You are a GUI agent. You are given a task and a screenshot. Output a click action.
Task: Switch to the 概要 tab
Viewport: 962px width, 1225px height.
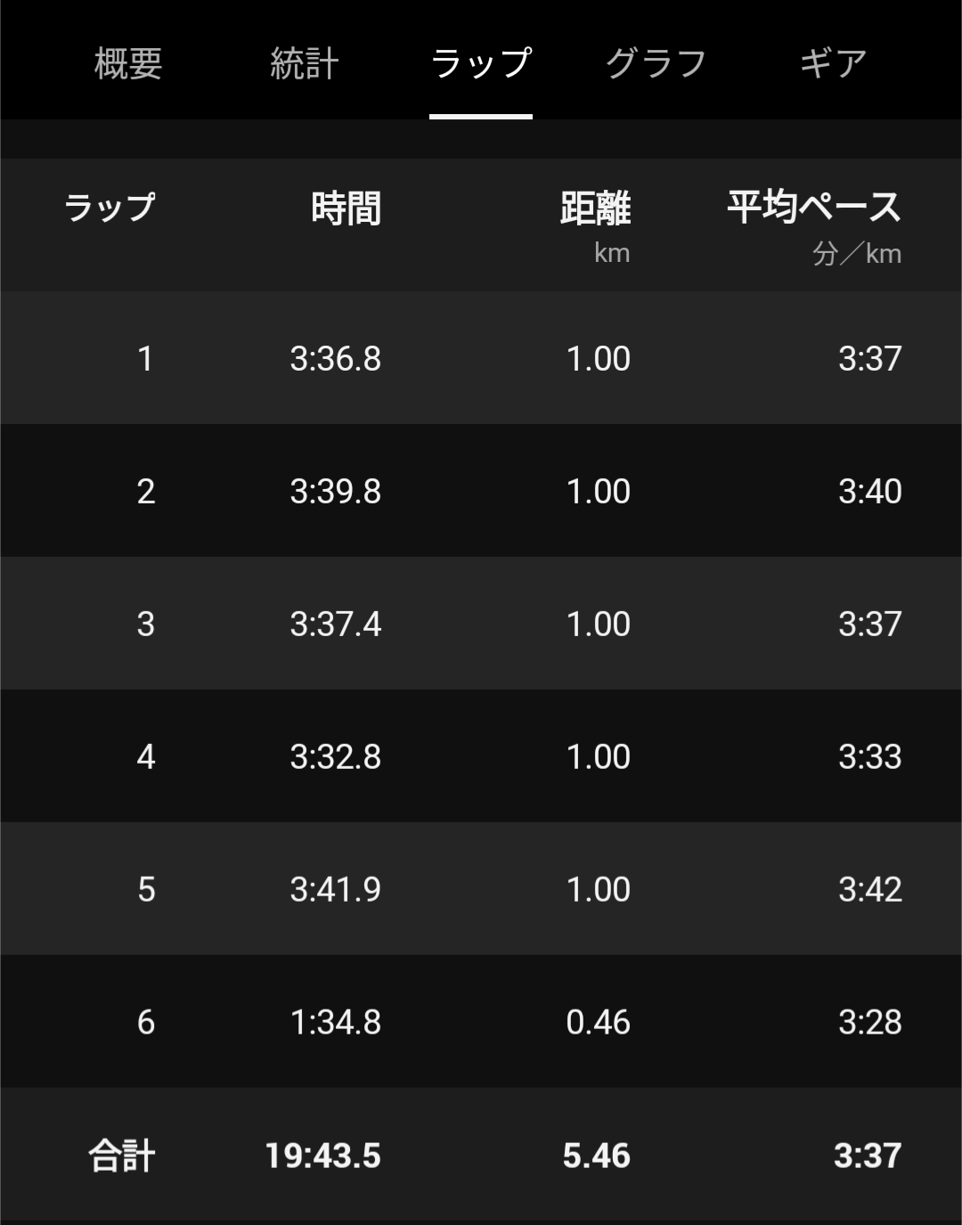click(x=128, y=63)
